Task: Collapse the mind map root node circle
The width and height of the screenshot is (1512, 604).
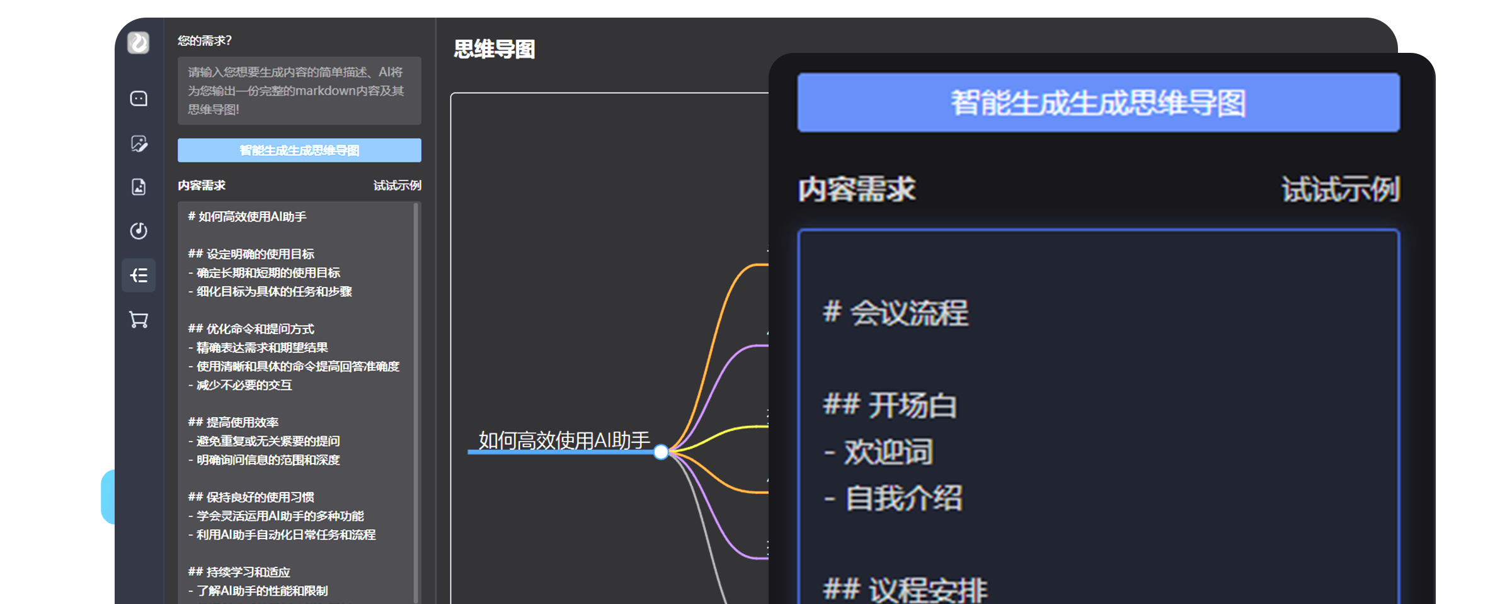Action: point(661,452)
